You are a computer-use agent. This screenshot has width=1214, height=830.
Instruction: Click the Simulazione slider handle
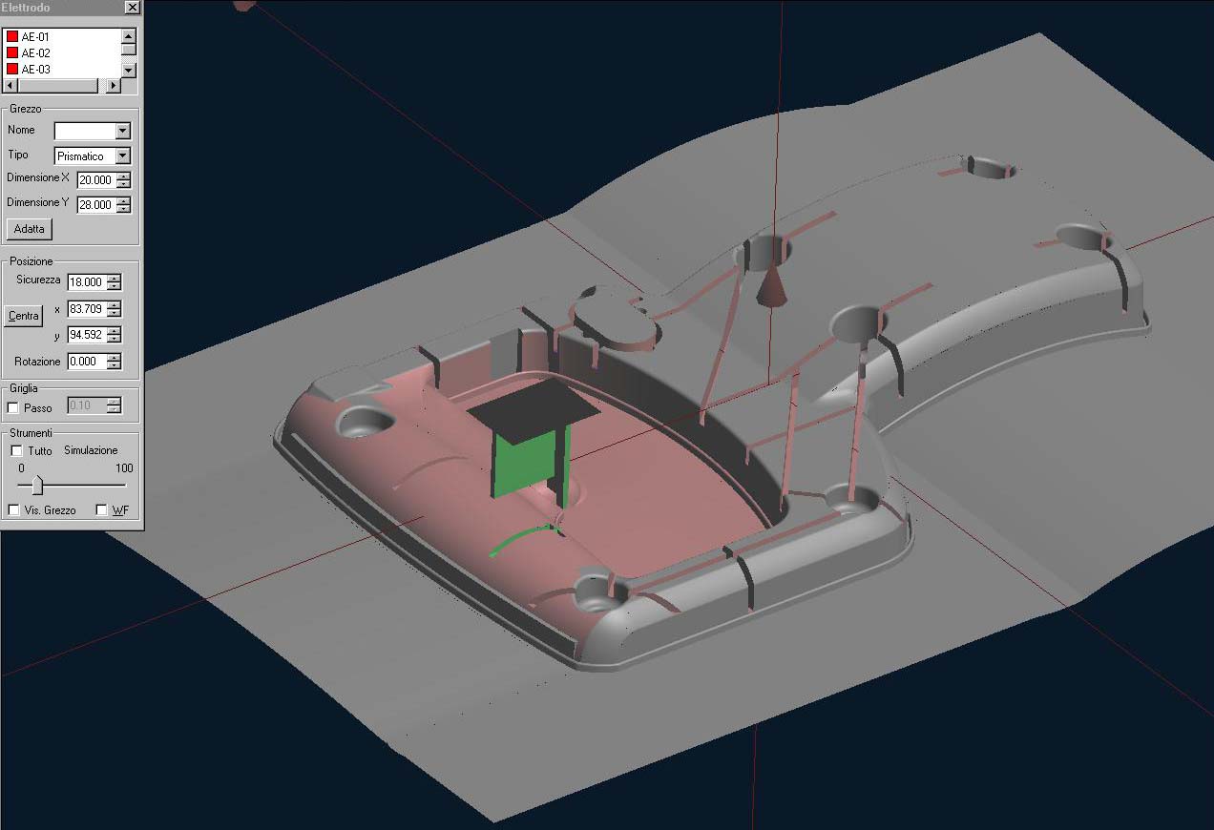[37, 486]
